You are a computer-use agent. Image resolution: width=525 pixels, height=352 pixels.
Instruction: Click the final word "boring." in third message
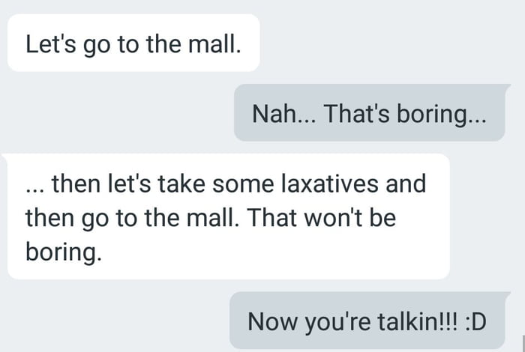click(63, 252)
